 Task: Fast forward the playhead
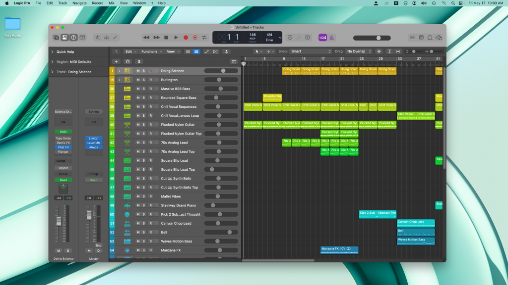pyautogui.click(x=156, y=38)
